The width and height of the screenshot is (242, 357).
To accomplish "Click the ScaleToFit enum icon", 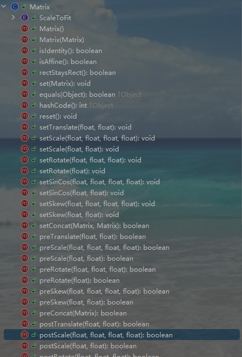I will [x=25, y=17].
